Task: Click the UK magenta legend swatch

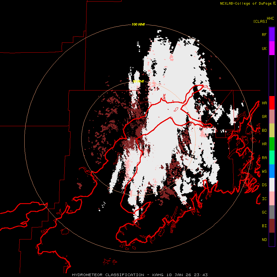Action: tap(272, 48)
